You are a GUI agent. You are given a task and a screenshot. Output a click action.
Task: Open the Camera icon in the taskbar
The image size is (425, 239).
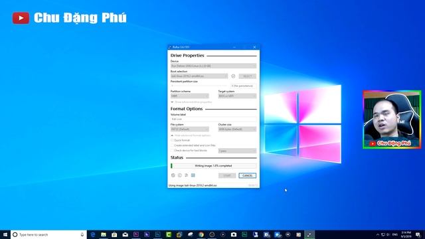pos(234,234)
